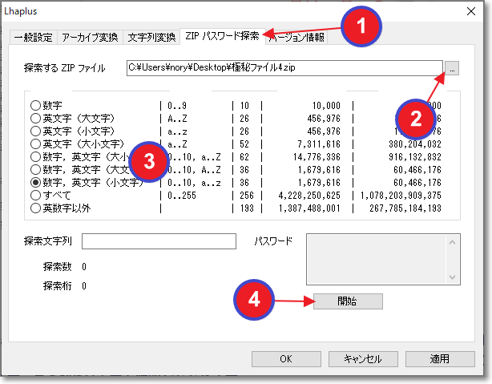Viewport: 492px width, 384px height.
Task: Open the アーカイブ変換 tab
Action: pos(90,38)
